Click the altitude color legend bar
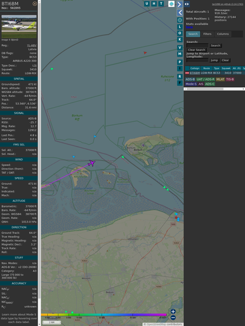 pyautogui.click(x=104, y=315)
